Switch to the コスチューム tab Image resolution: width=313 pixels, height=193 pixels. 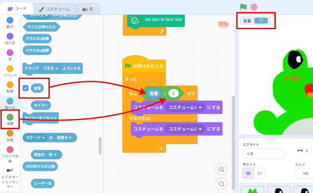point(54,9)
